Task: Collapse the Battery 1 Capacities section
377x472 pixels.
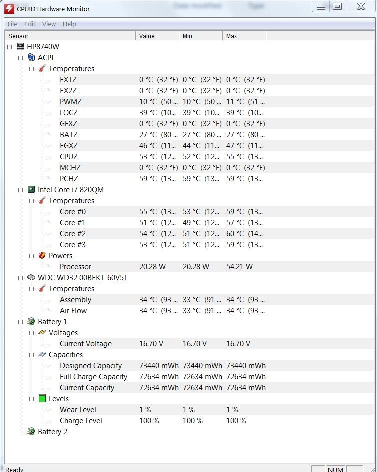Action: [x=32, y=355]
